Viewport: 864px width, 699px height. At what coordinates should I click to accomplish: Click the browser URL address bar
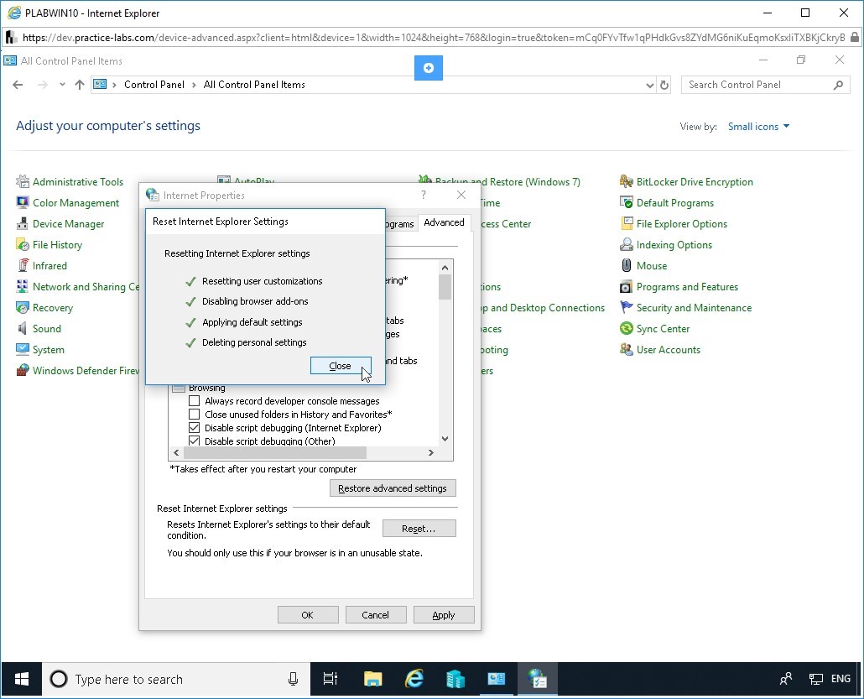(x=433, y=38)
